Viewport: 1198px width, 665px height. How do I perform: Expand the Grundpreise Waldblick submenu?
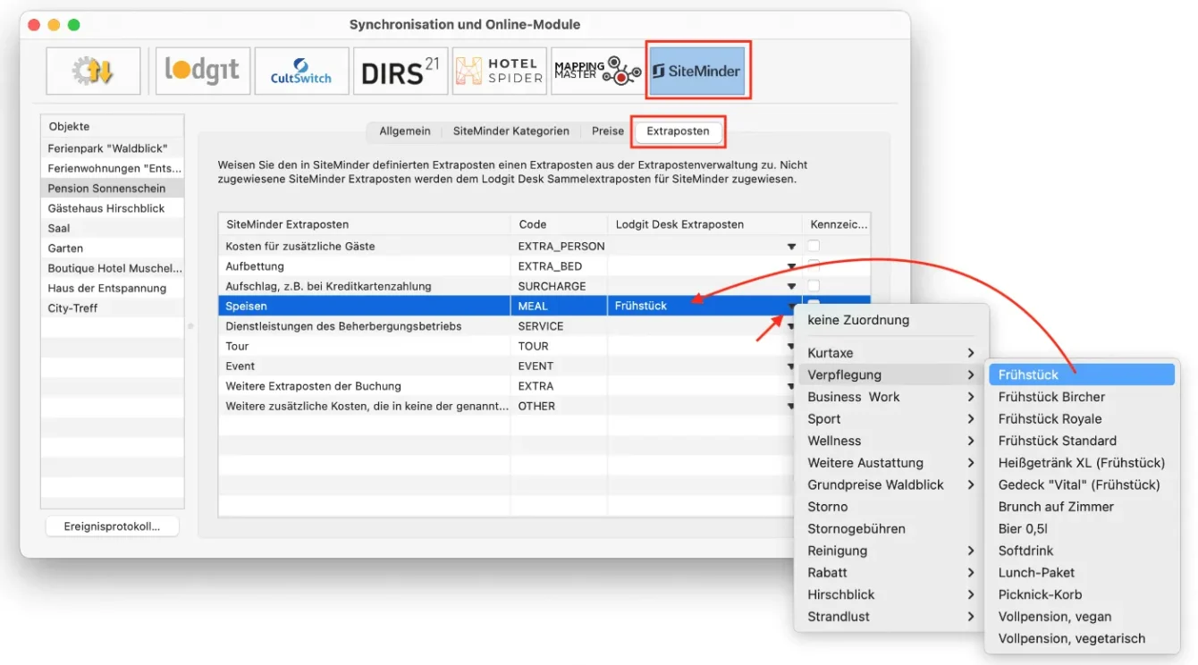coord(891,484)
